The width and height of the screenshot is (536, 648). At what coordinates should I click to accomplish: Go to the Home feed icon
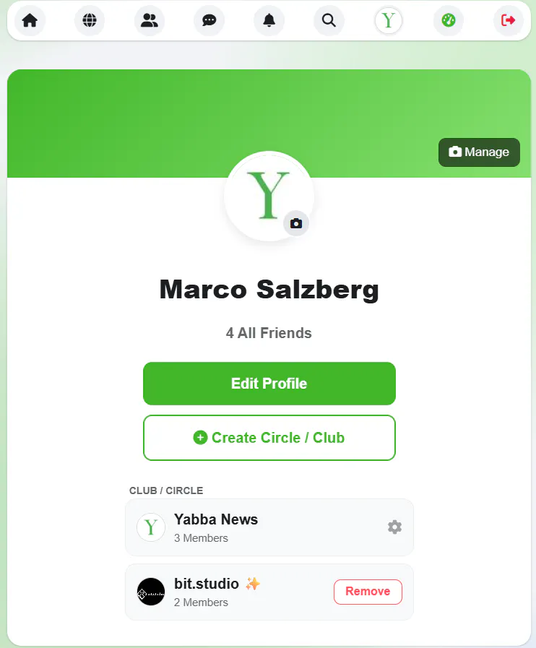[x=30, y=20]
